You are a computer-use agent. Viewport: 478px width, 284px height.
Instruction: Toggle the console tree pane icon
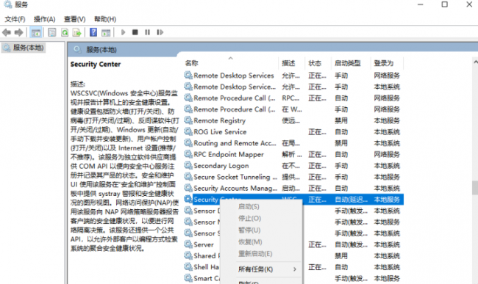tap(36, 32)
